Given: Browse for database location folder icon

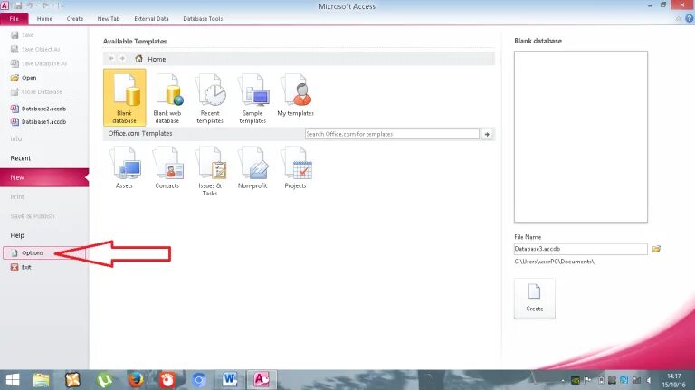Looking at the screenshot, I should tap(656, 249).
